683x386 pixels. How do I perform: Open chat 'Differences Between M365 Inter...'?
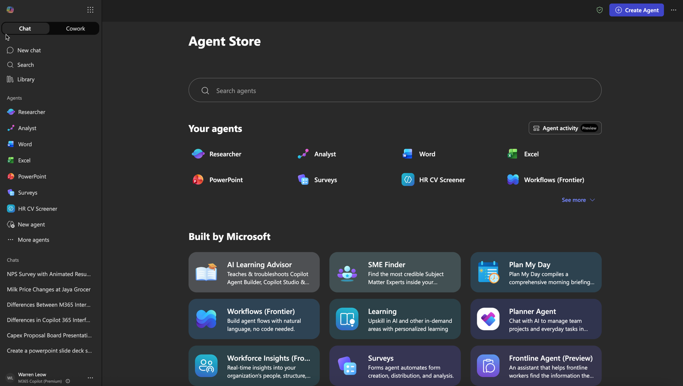coord(49,305)
